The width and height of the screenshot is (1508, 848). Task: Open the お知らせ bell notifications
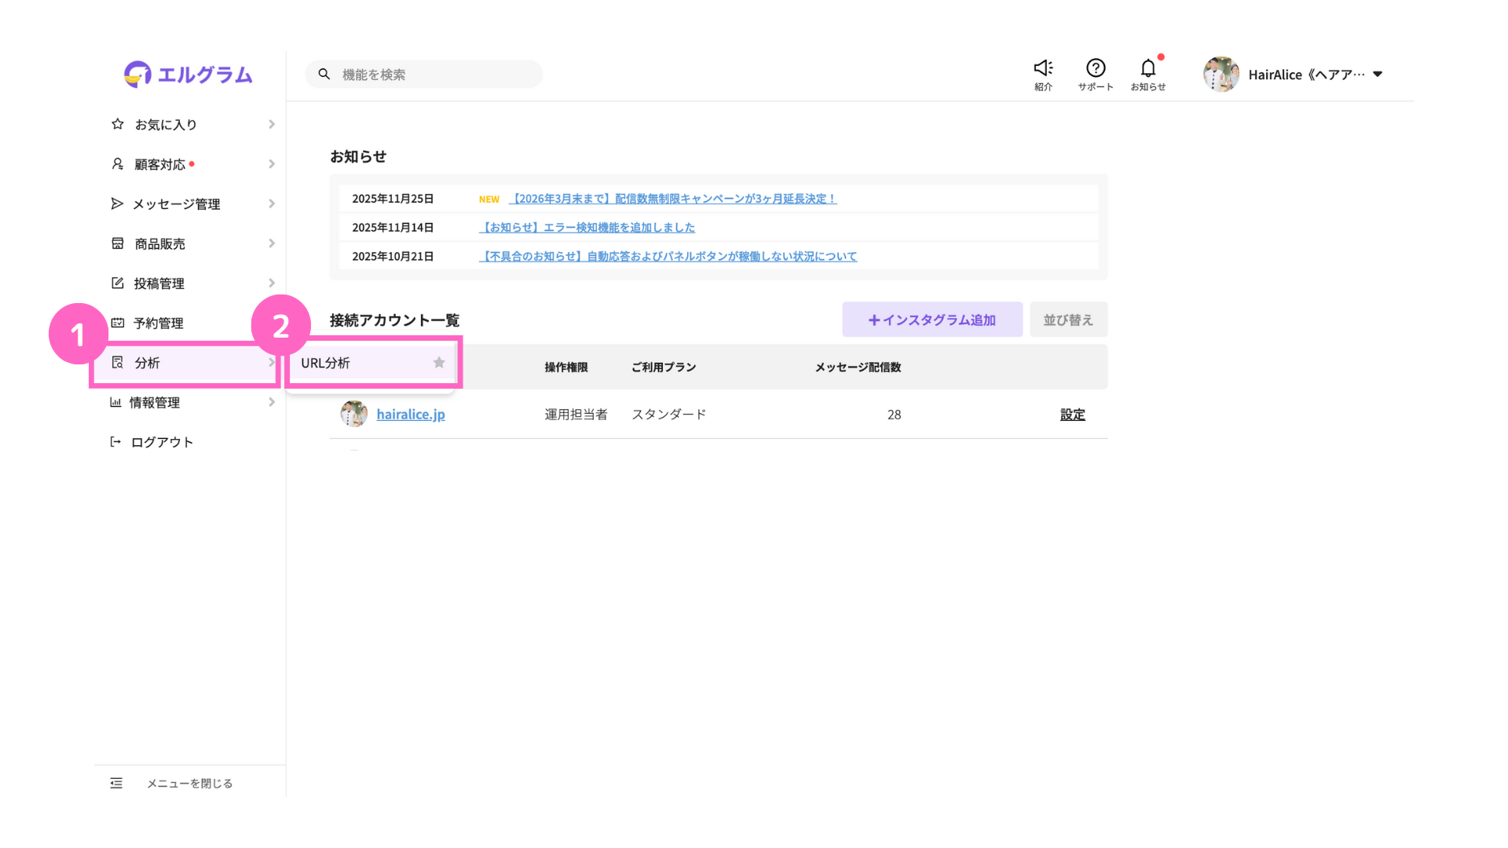pyautogui.click(x=1147, y=68)
